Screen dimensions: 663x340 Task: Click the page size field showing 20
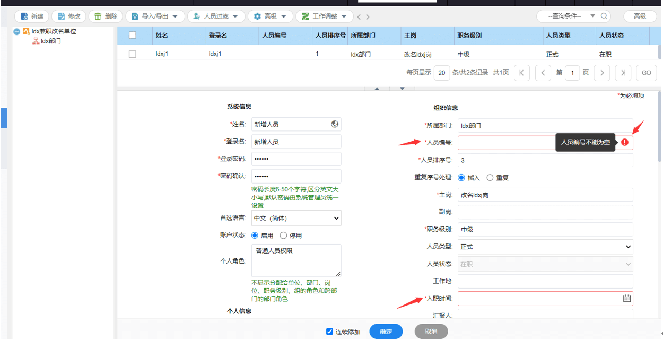(442, 73)
